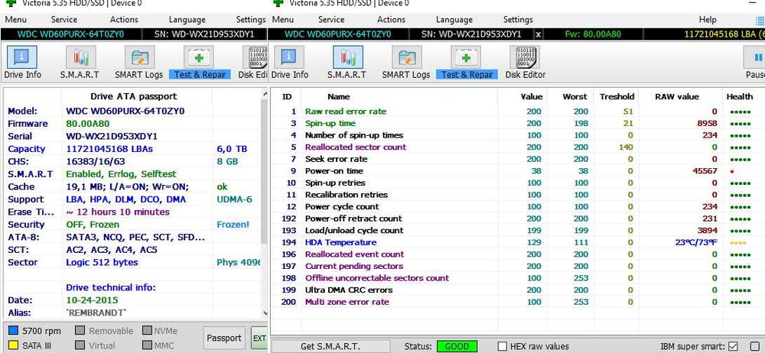Screen dimensions: 765x353
Task: Select Test & Repair in the left window toolbar
Action: click(x=200, y=63)
